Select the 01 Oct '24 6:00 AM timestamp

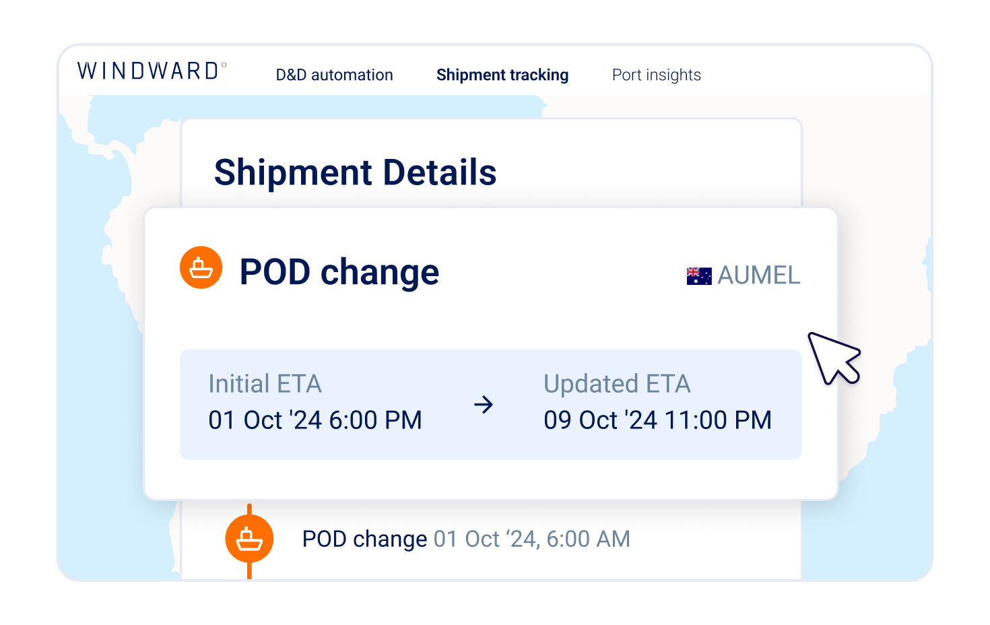click(x=531, y=539)
